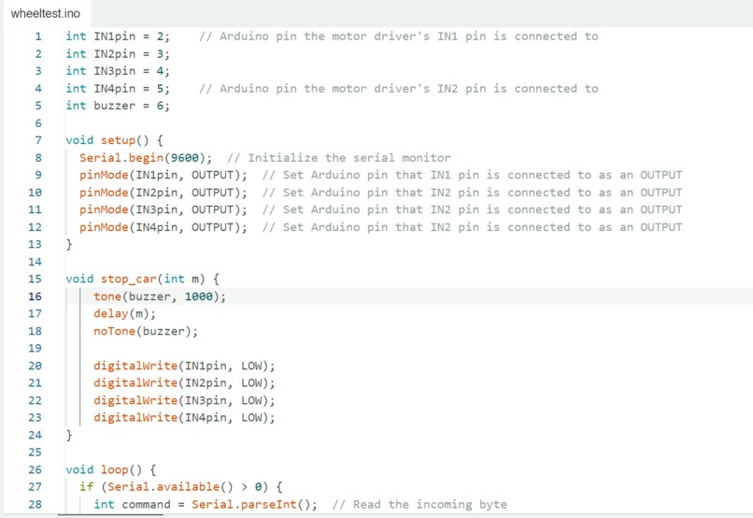Click pinMode(IN3pin, OUTPUT); statement
The image size is (753, 518).
163,210
